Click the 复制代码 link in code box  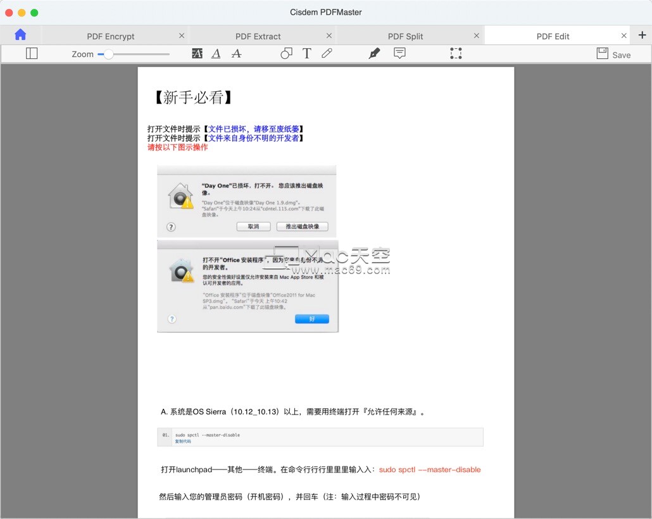(x=183, y=442)
